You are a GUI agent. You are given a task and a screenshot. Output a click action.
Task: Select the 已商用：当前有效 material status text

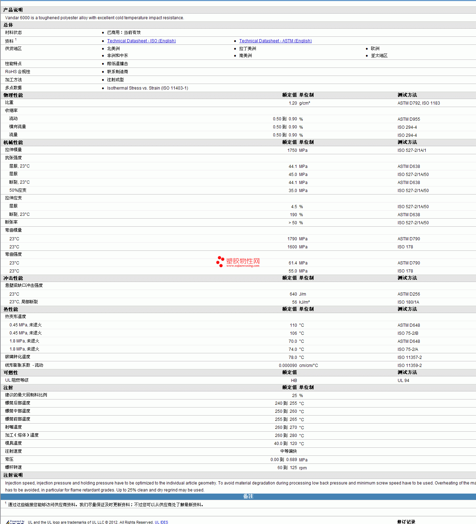124,33
